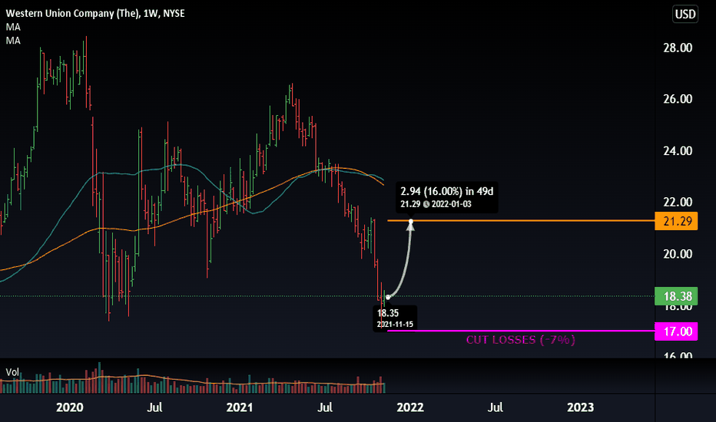Select the magenta cut-losses horizontal line
716x422 pixels.
point(521,331)
